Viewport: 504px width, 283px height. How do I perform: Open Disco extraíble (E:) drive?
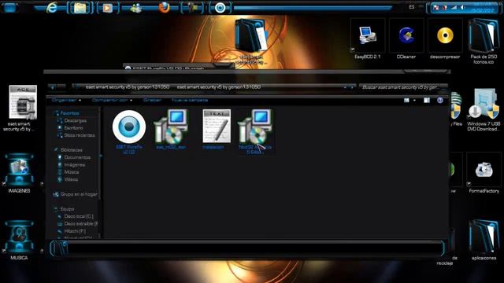coord(81,223)
